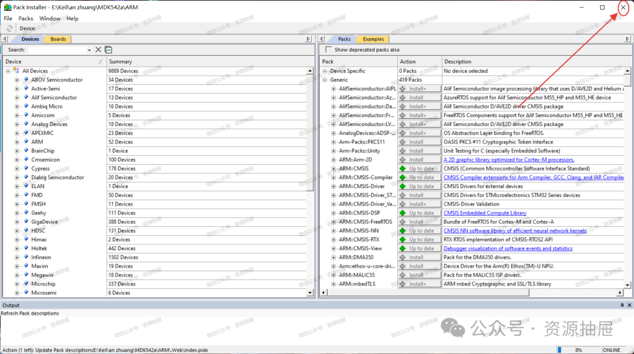Install the ARM::CMSIS-FreeRTOS pack
Viewport: 634px width, 354px height.
pos(419,222)
